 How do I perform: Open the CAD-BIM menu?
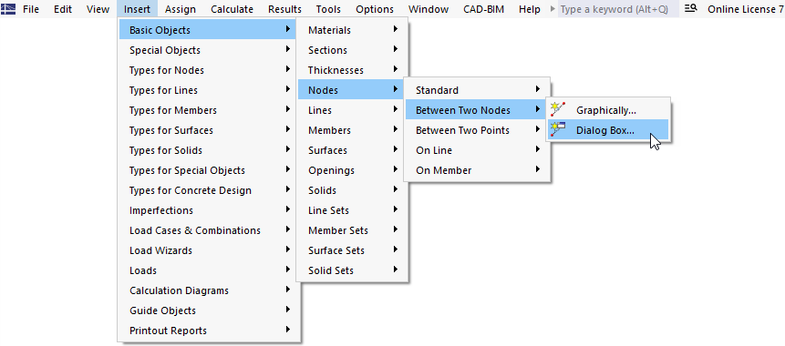(x=483, y=9)
